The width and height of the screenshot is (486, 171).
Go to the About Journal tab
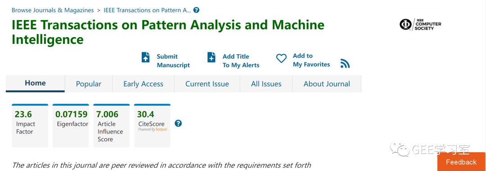point(327,84)
